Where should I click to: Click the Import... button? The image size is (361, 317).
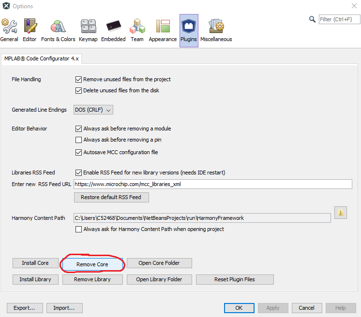64,308
